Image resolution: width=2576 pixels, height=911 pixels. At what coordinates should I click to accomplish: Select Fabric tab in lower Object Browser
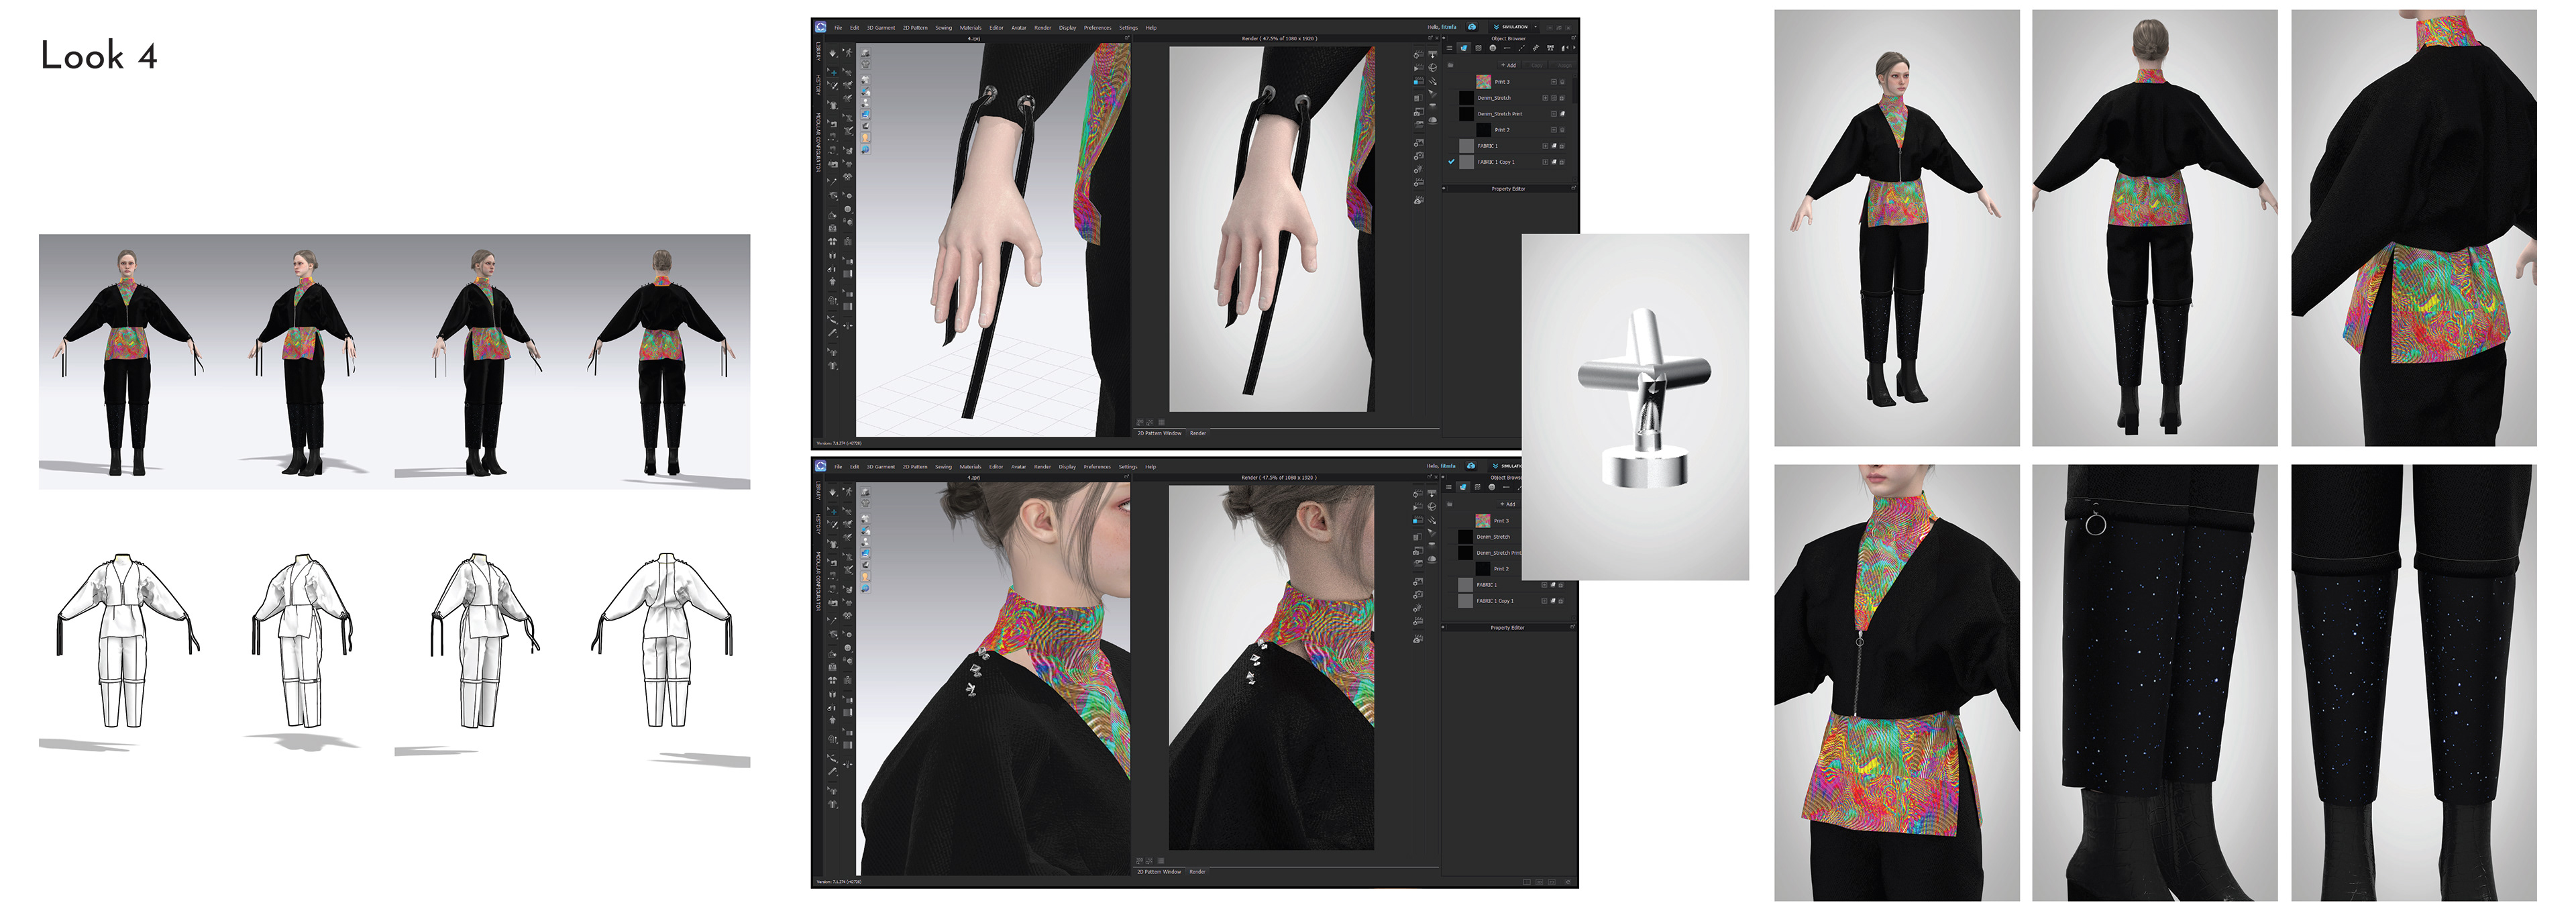[1463, 487]
